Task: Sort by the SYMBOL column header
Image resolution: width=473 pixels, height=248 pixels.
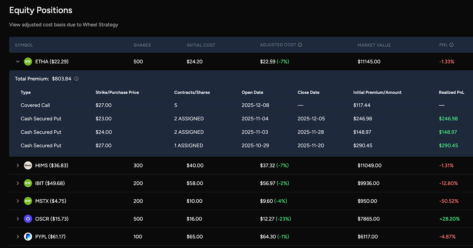Action: coord(24,45)
